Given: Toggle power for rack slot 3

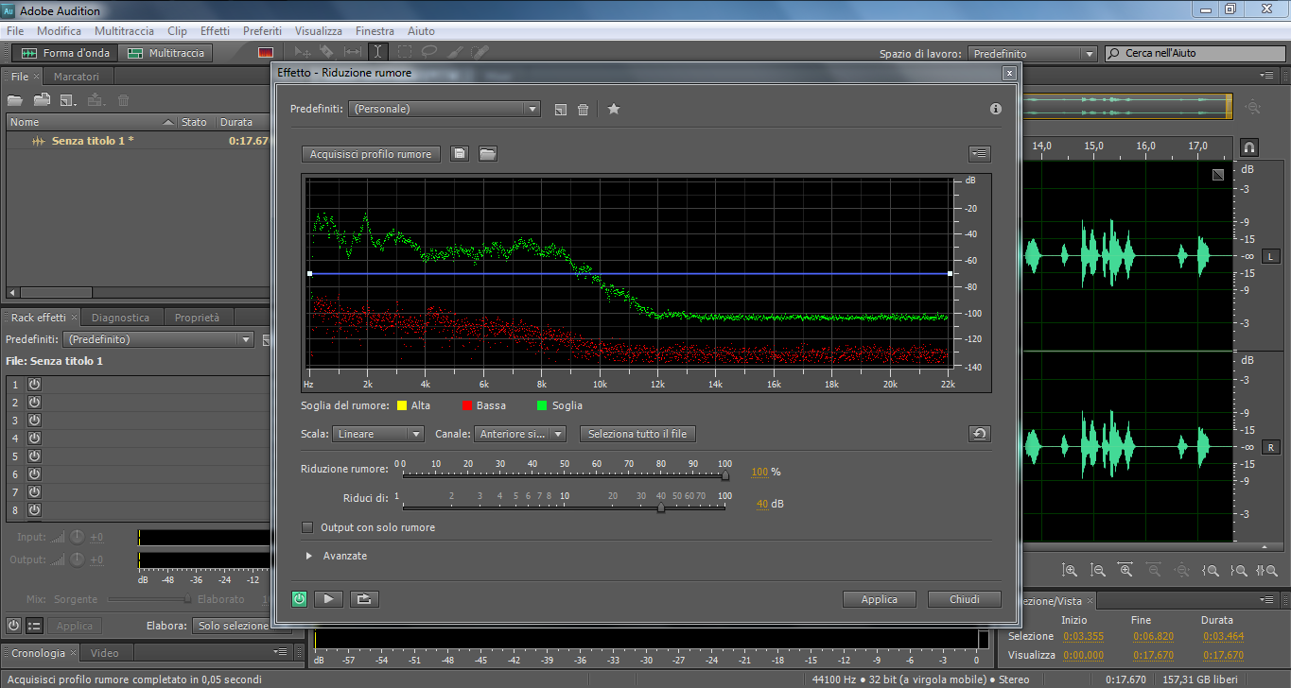Looking at the screenshot, I should pyautogui.click(x=34, y=421).
